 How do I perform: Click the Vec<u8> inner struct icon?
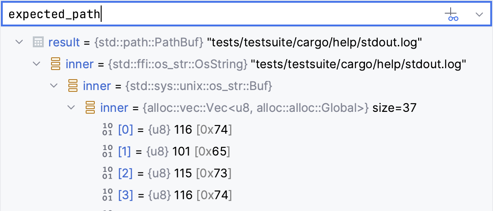coord(90,108)
